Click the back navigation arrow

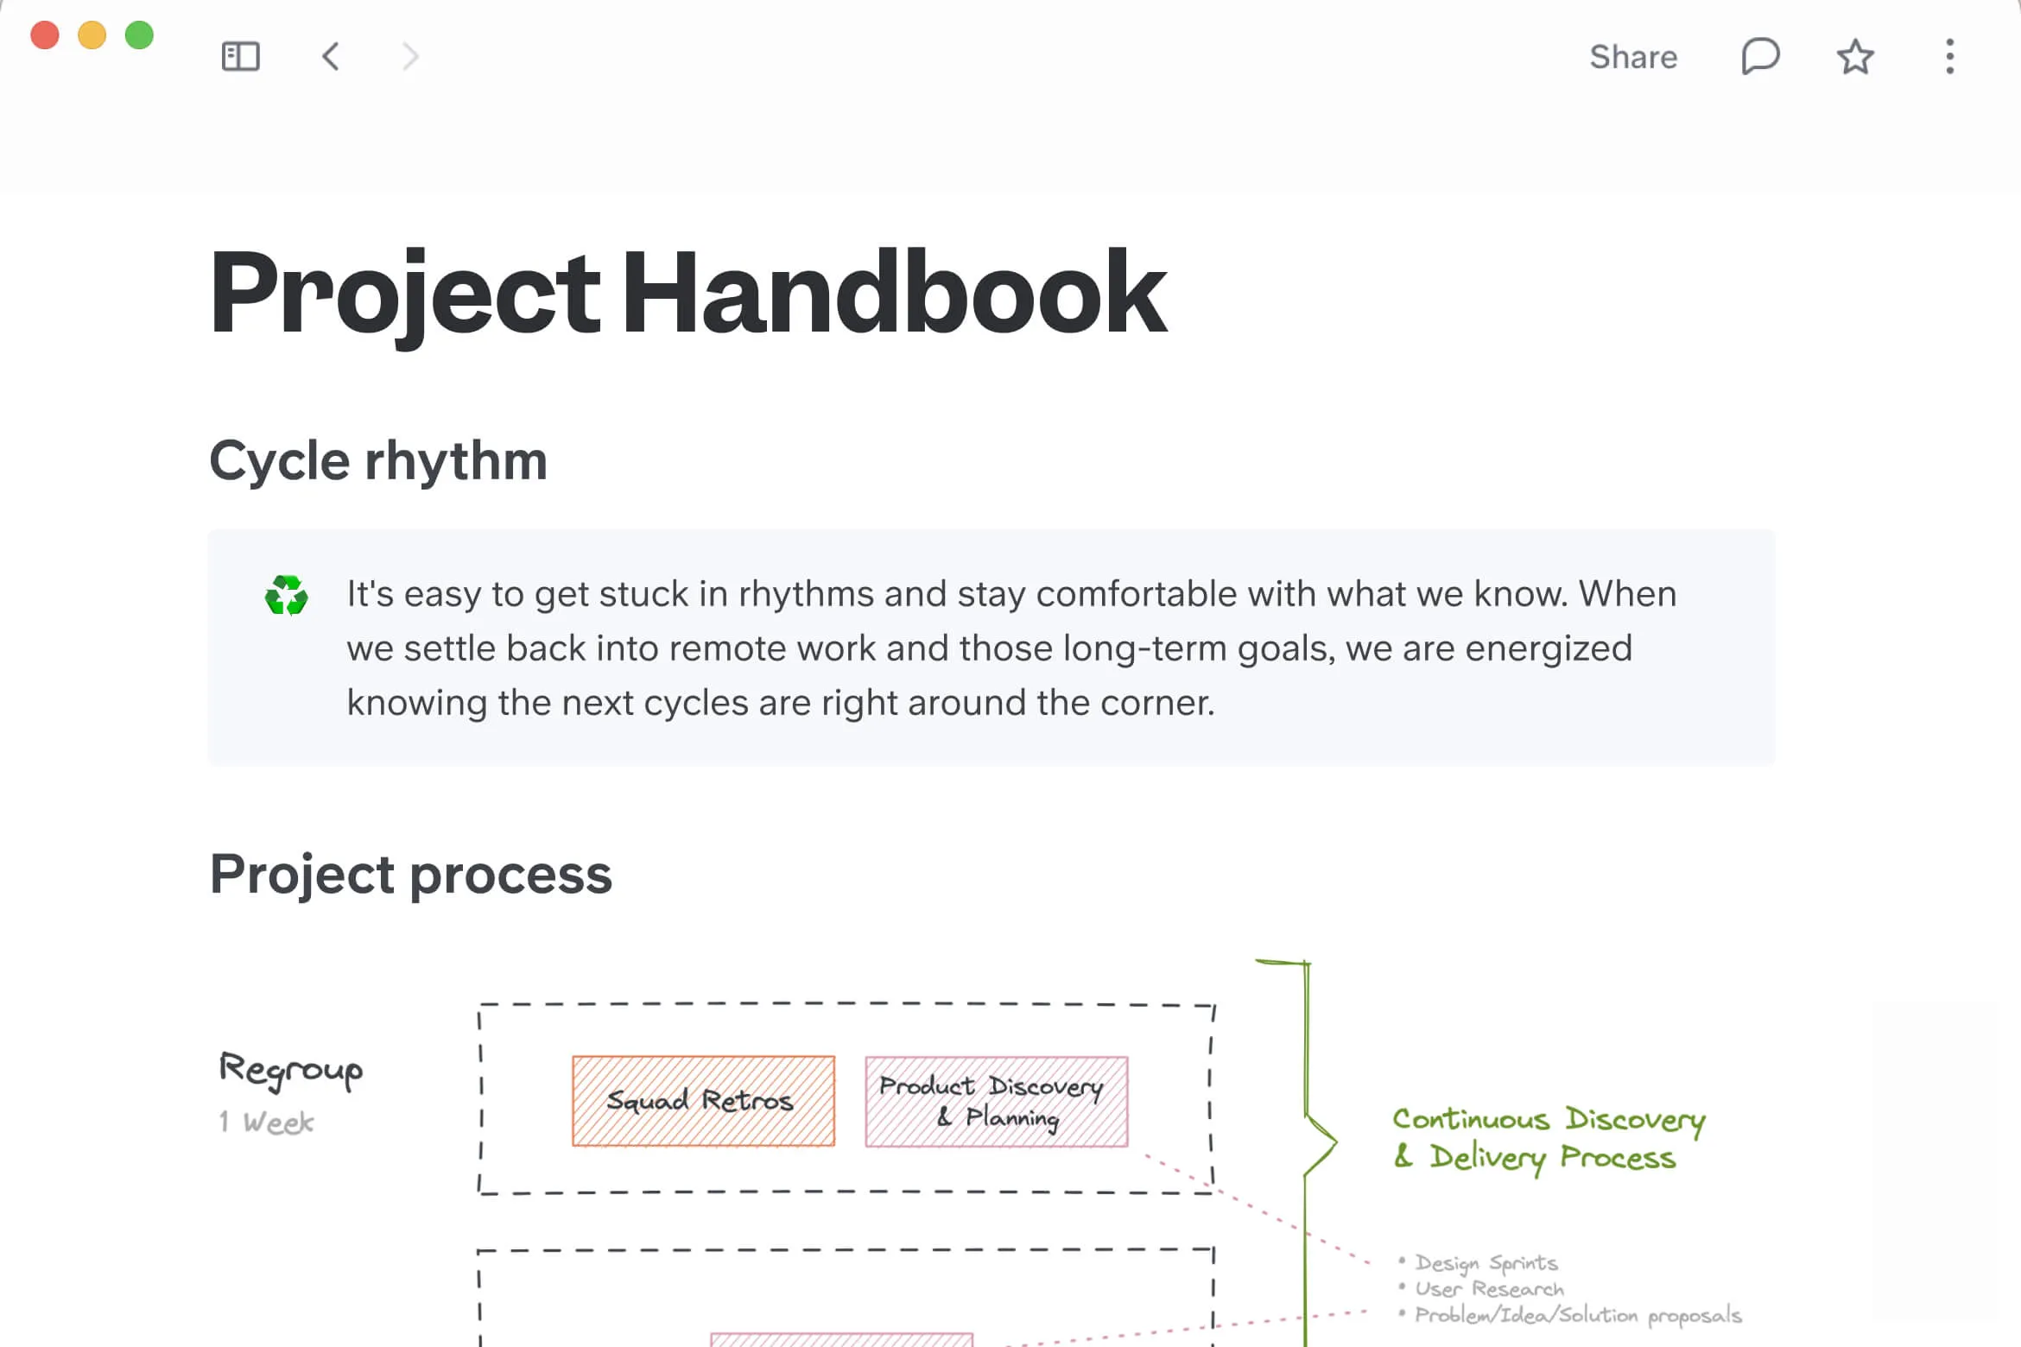pyautogui.click(x=331, y=56)
